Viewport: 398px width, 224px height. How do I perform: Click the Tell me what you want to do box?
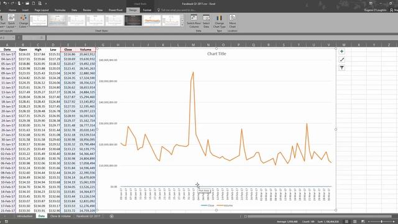(x=177, y=10)
